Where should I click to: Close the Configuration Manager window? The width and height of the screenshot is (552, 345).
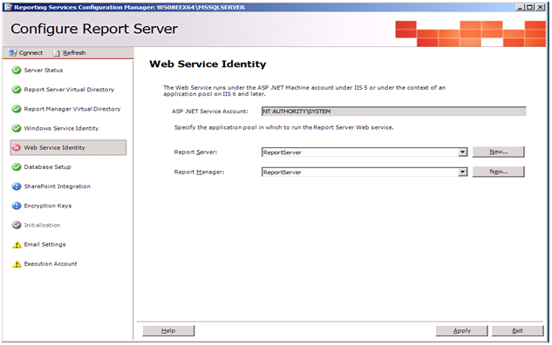pos(540,7)
